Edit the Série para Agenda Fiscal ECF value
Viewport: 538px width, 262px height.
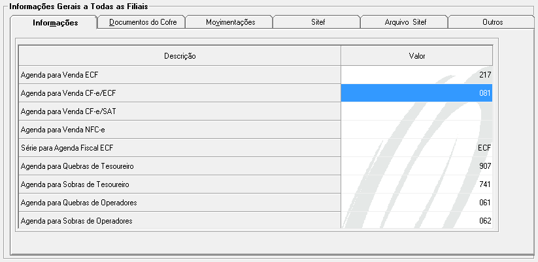coord(416,148)
